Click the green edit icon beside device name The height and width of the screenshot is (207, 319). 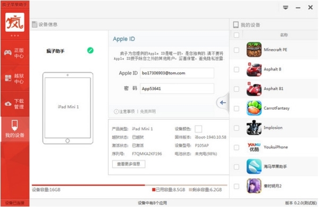point(90,50)
